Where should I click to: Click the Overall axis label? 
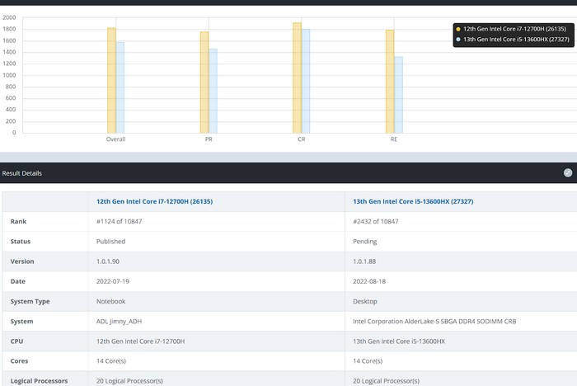[x=115, y=139]
